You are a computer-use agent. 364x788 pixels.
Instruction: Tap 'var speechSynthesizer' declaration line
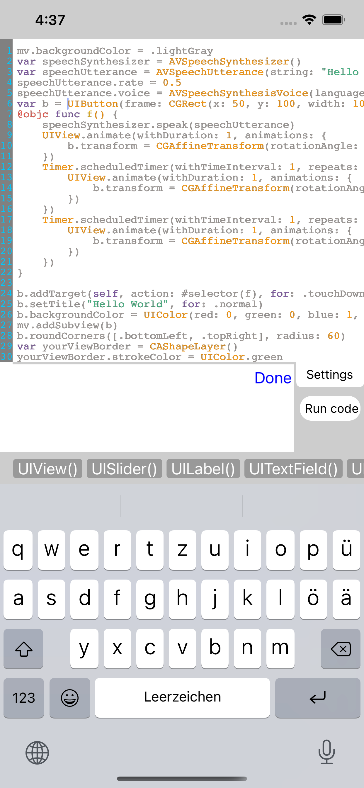[x=159, y=62]
